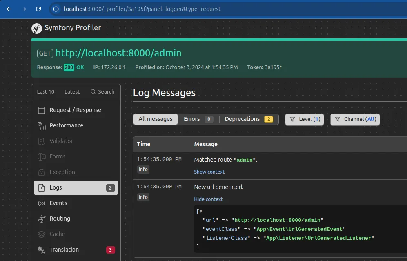Open the Logs panel using its file icon
407x261 pixels.
[x=42, y=187]
